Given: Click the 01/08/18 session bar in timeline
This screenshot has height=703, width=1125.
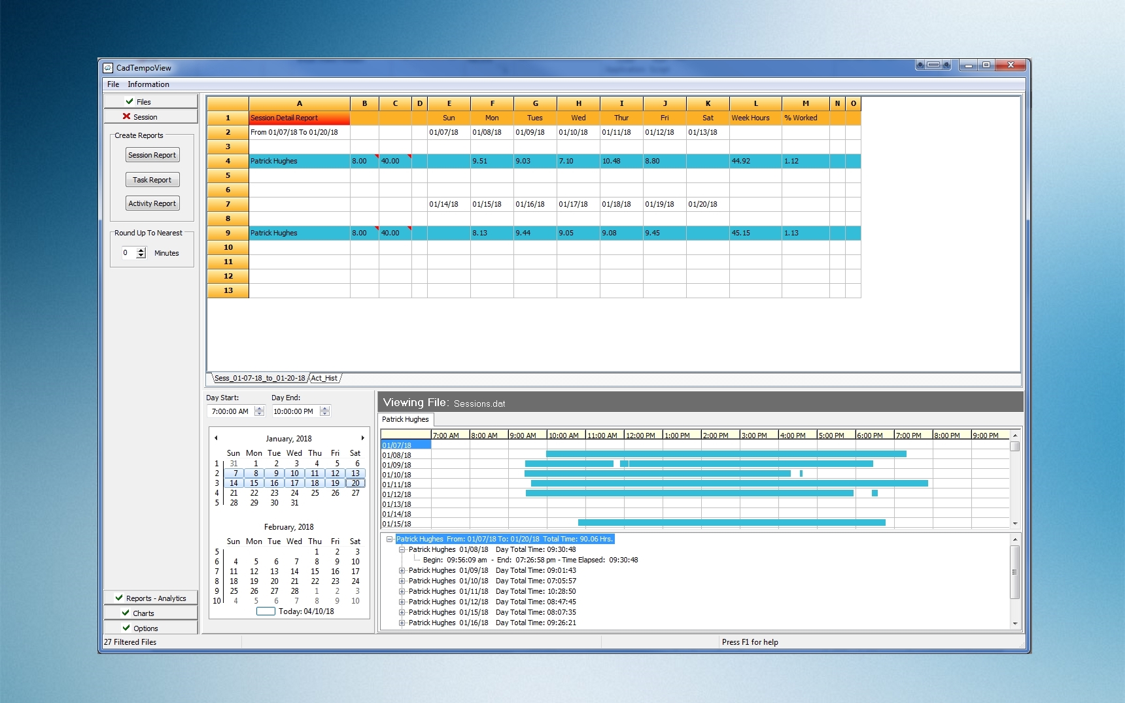Looking at the screenshot, I should pyautogui.click(x=726, y=454).
